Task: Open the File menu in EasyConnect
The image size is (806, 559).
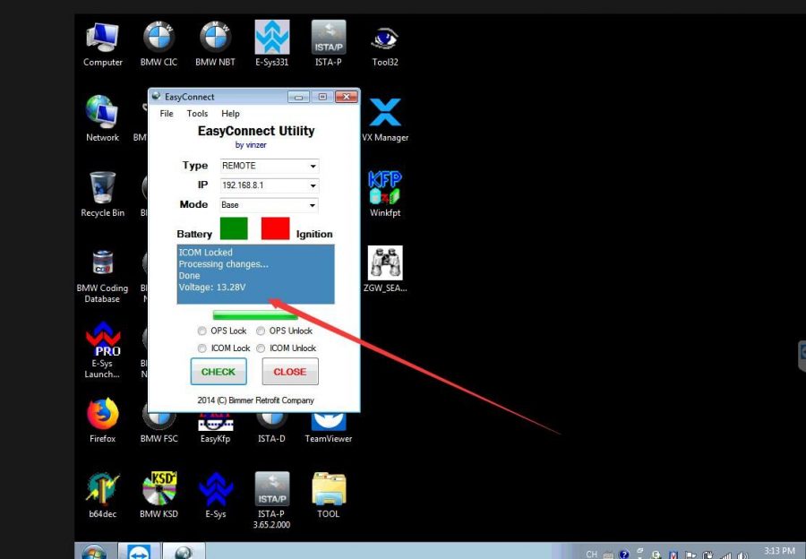Action: pos(167,114)
